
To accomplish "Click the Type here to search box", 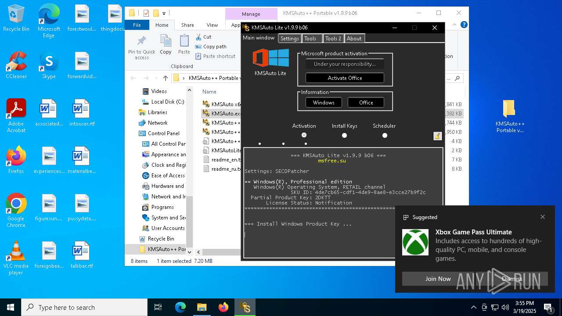I will coord(84,307).
